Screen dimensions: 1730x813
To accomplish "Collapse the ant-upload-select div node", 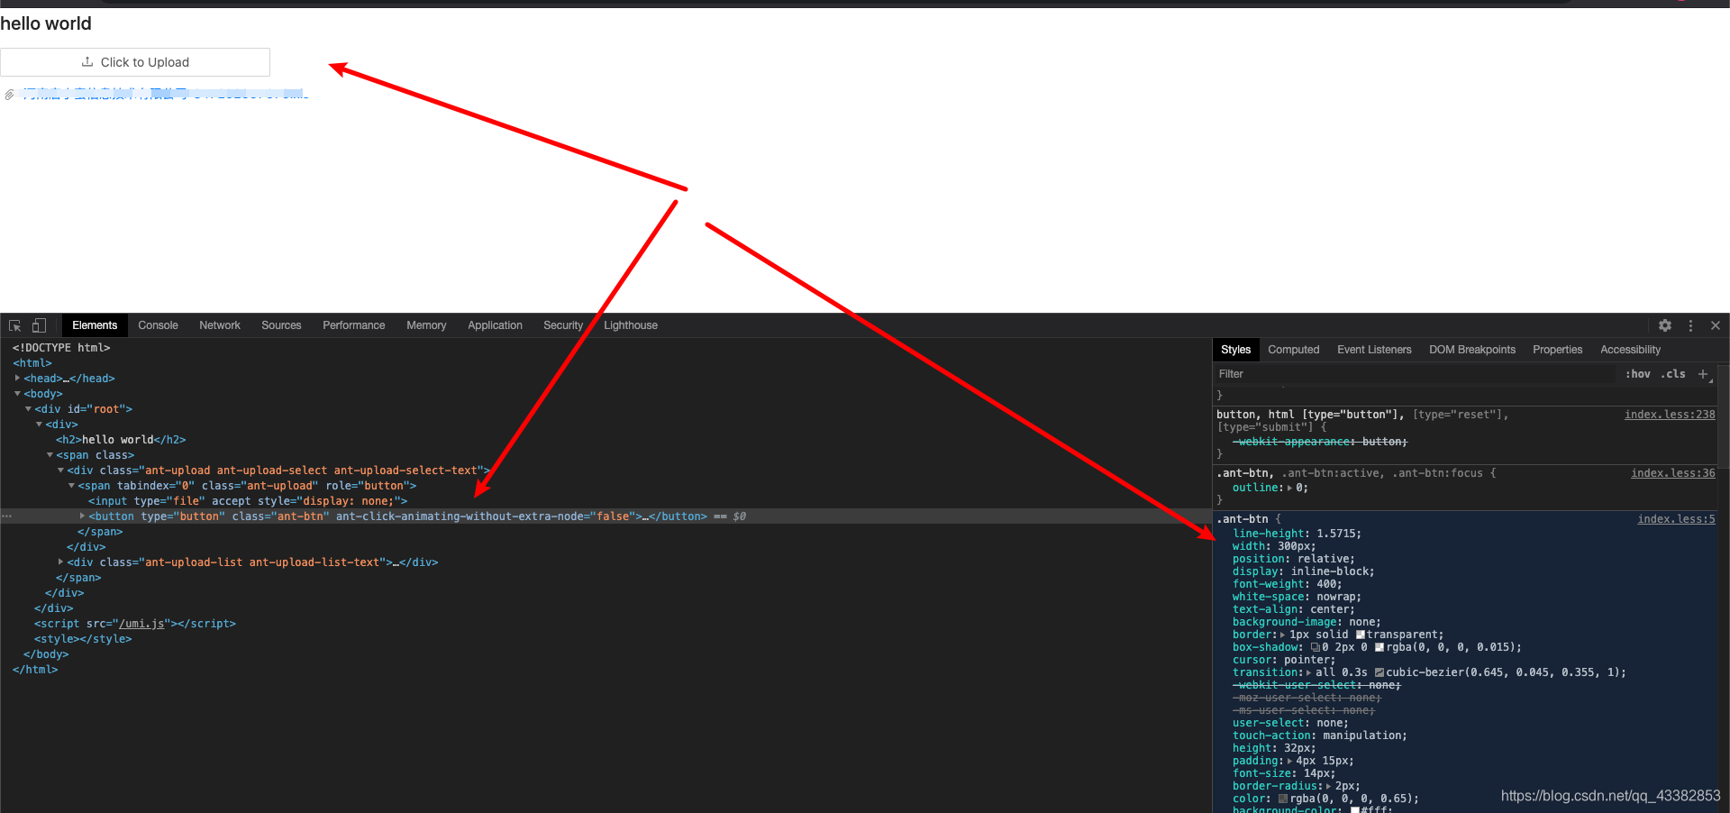I will 60,470.
